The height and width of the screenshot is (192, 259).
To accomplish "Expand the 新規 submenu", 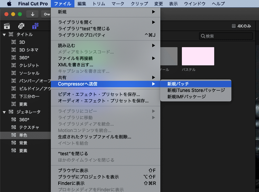I will [x=105, y=12].
